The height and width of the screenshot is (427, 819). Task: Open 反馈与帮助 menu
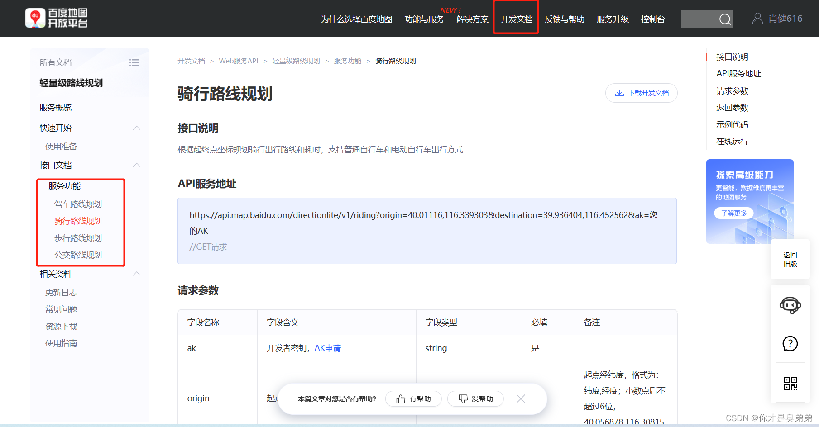(565, 19)
